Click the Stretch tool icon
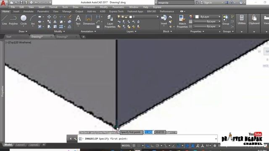 pos(49,26)
